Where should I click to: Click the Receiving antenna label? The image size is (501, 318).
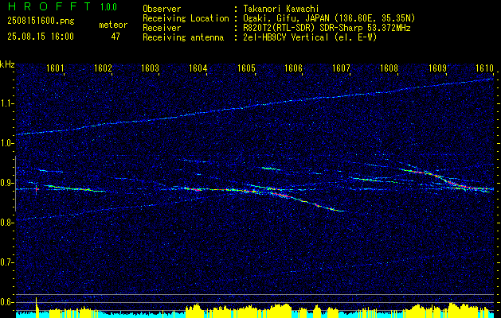(x=183, y=37)
